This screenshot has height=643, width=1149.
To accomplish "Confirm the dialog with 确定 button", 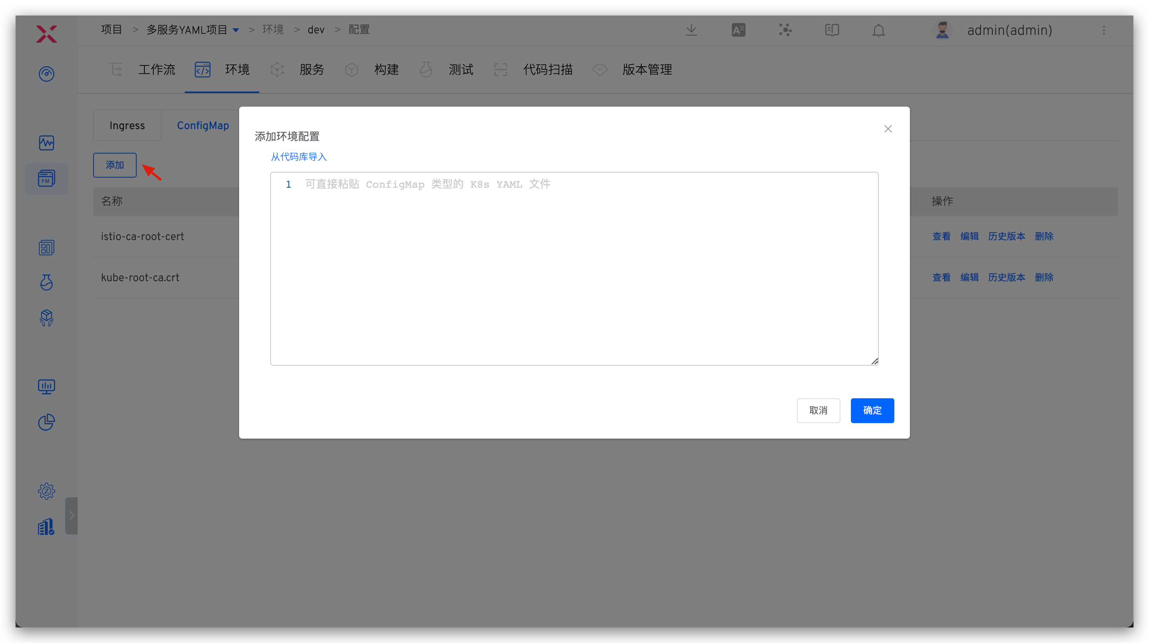I will [872, 410].
